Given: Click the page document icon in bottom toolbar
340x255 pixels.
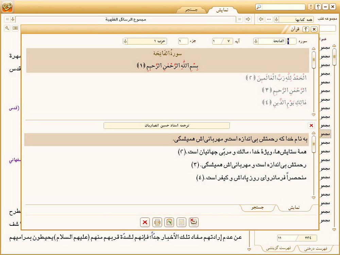Looking at the screenshot, I should pyautogui.click(x=181, y=222).
